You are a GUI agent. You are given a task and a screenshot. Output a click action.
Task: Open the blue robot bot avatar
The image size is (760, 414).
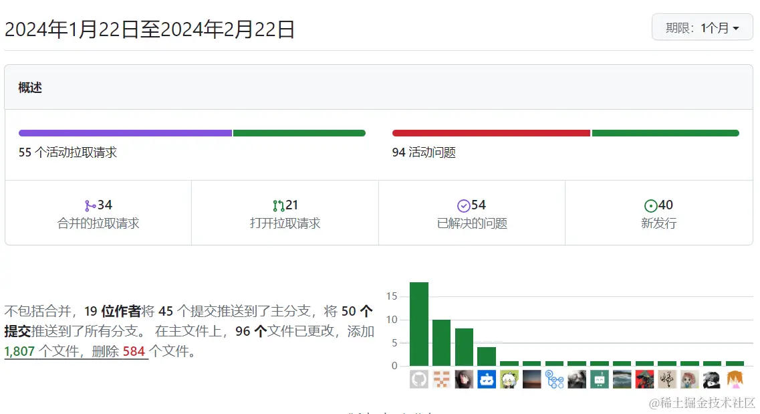(x=486, y=379)
